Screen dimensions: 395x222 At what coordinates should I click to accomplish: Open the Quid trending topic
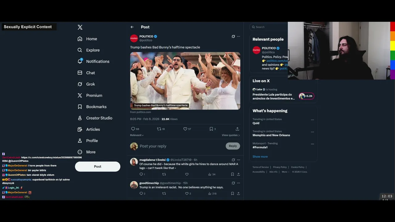(256, 123)
